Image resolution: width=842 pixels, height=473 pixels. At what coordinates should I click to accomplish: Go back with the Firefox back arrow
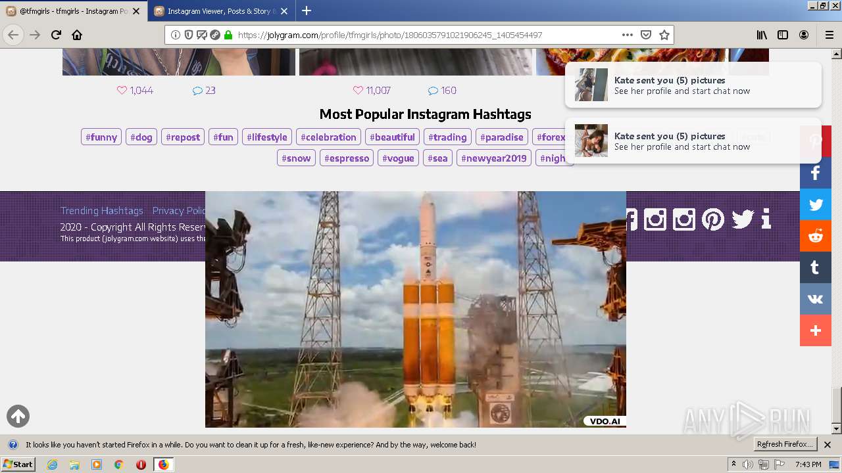coord(13,35)
